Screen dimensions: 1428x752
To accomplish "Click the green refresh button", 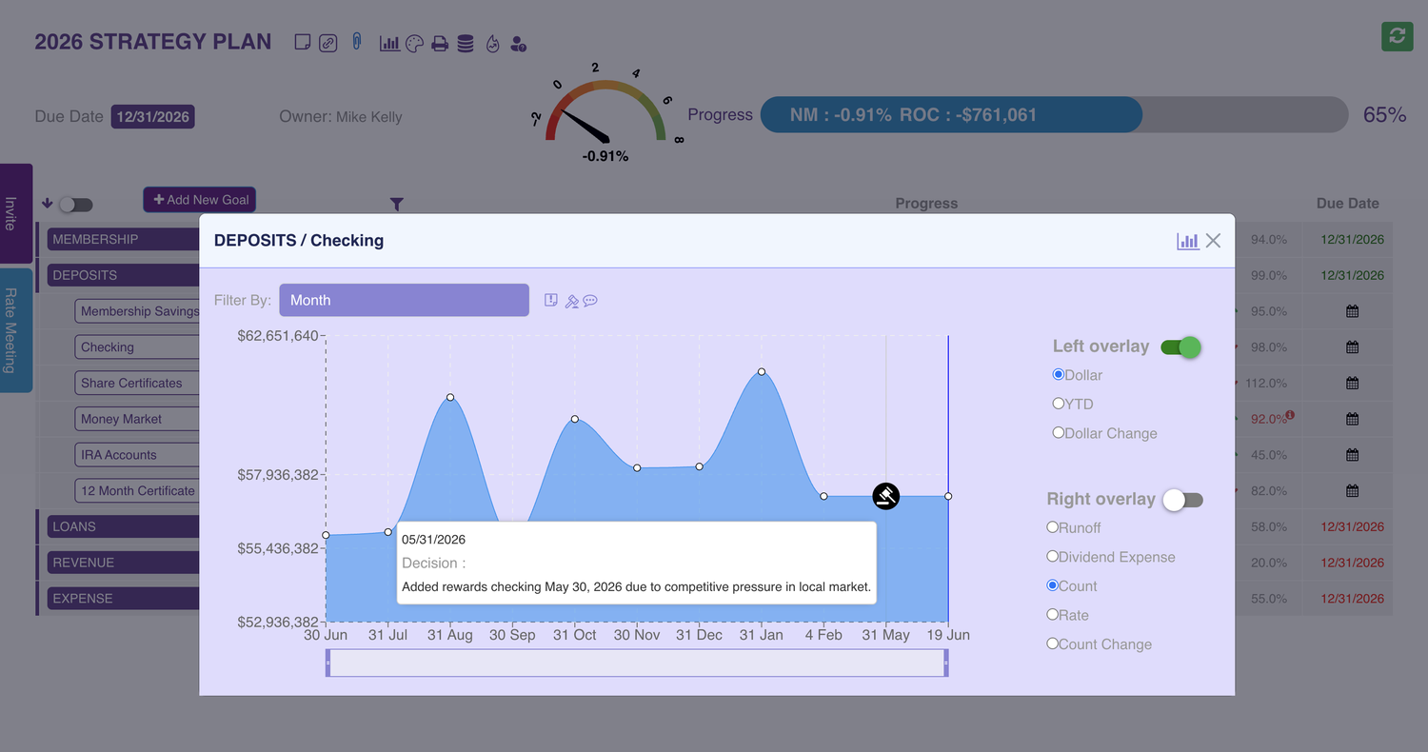I will 1397,36.
